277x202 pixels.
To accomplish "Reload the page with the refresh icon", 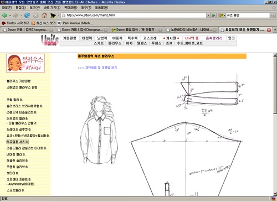I will [x=27, y=15].
